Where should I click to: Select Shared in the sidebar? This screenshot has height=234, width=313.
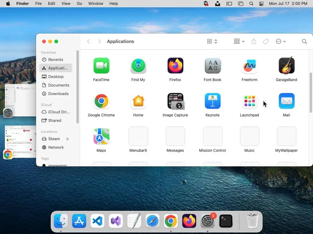[56, 121]
